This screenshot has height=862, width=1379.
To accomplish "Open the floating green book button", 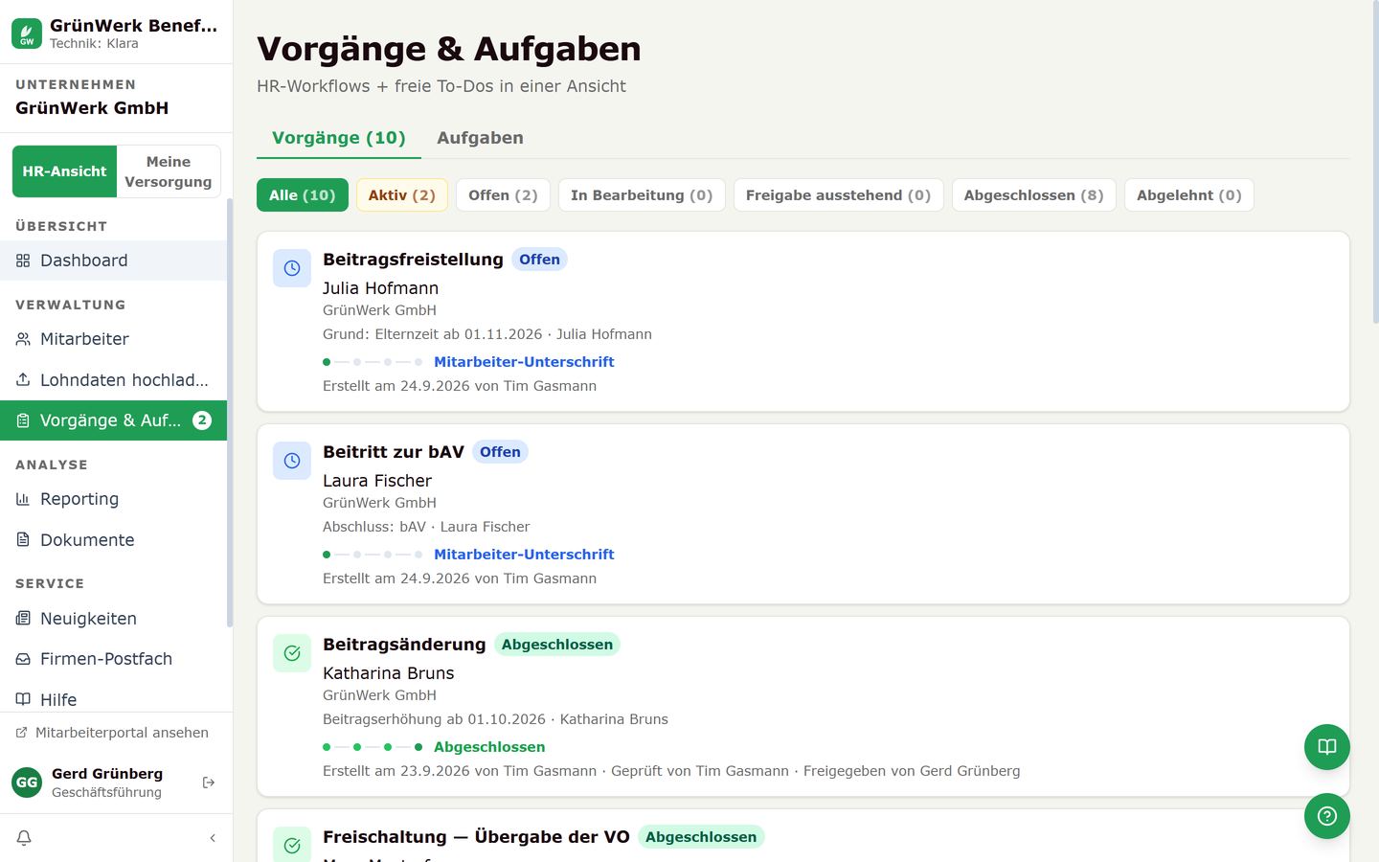I will [x=1327, y=747].
